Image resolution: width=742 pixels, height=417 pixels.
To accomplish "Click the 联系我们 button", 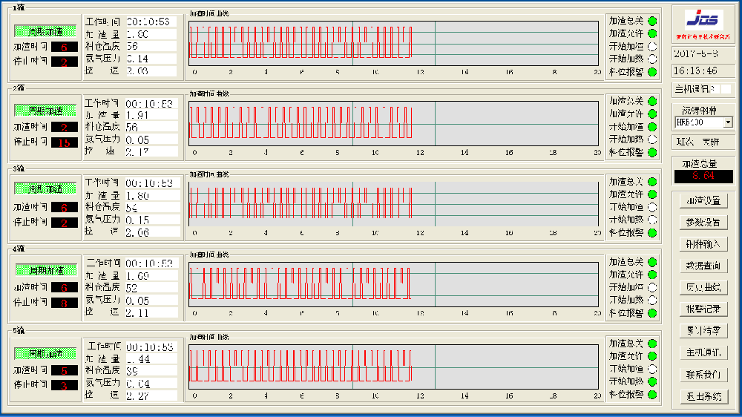I will click(x=703, y=375).
